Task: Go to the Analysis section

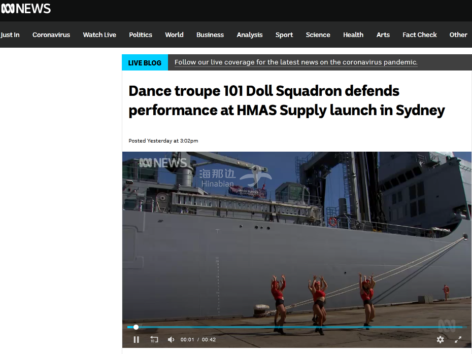Action: click(x=250, y=34)
